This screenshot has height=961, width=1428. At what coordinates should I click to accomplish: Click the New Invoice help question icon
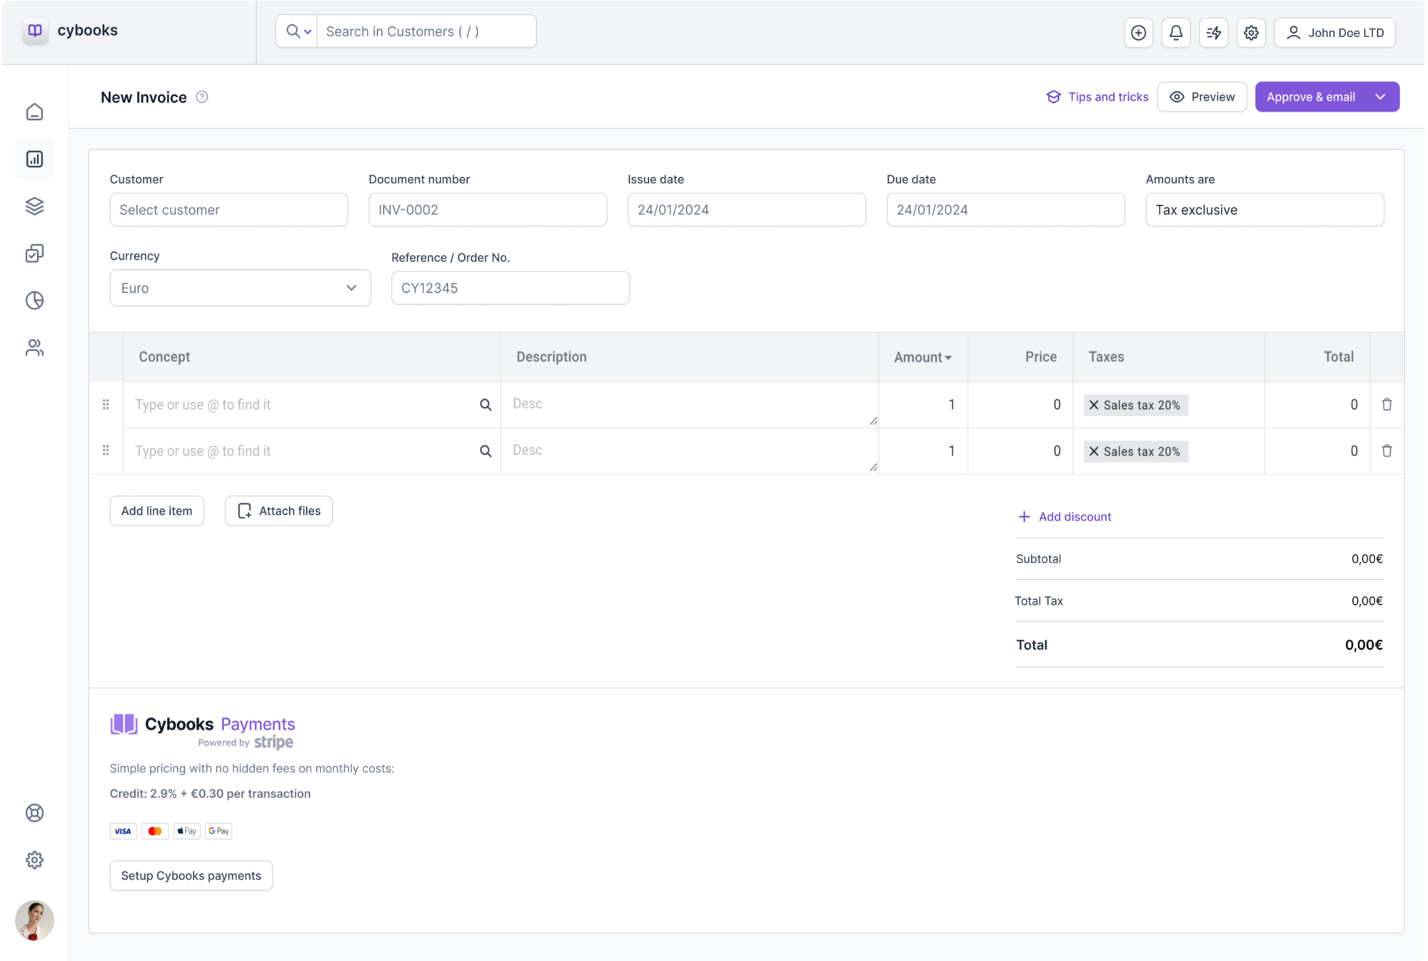[202, 97]
